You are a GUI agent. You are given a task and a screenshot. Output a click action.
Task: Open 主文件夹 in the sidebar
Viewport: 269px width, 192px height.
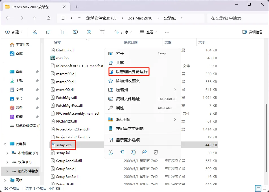[20, 45]
